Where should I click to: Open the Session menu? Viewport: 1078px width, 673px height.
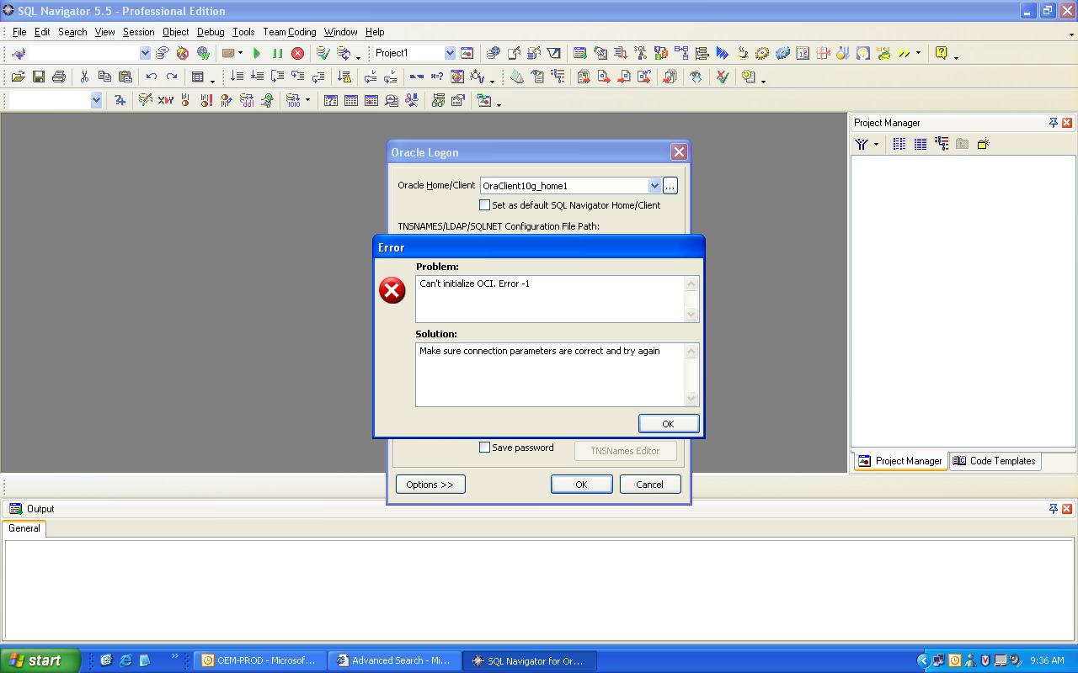click(x=138, y=32)
